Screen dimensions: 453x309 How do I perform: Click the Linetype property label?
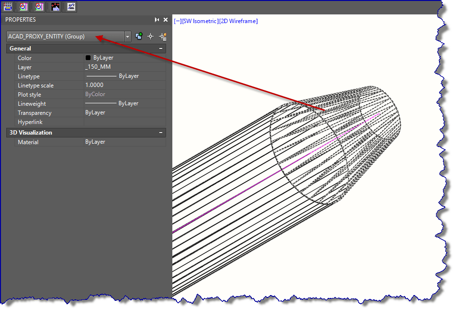tap(28, 76)
